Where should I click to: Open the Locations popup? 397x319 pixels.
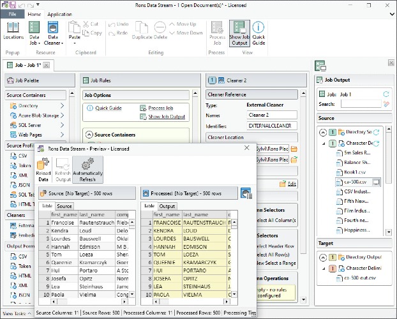pos(13,31)
